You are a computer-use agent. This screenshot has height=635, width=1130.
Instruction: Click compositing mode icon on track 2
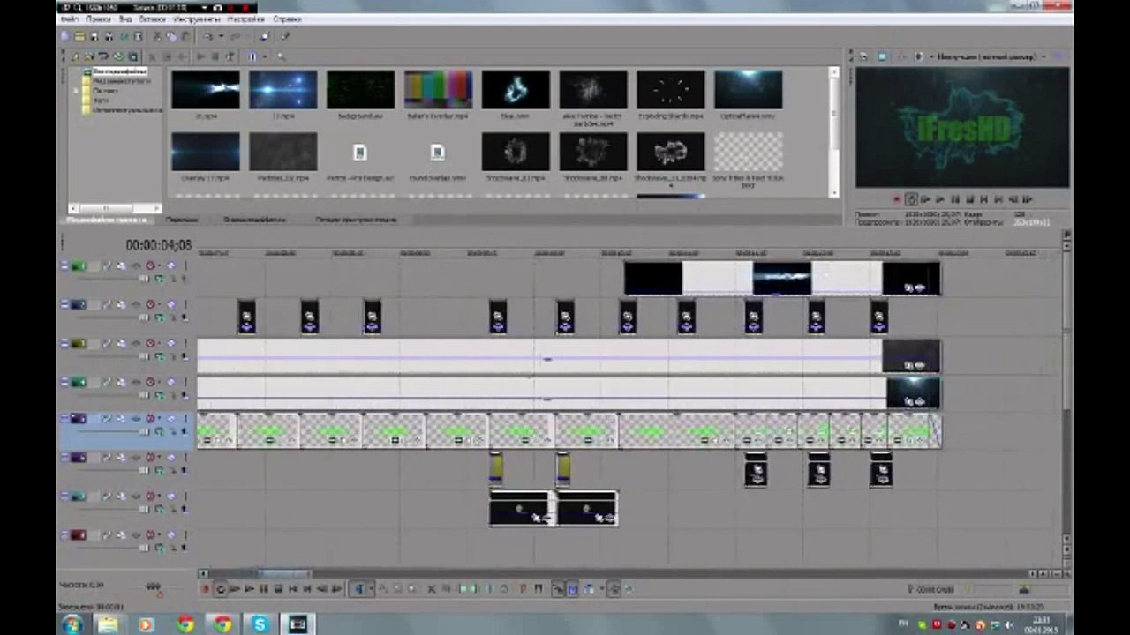pyautogui.click(x=160, y=317)
